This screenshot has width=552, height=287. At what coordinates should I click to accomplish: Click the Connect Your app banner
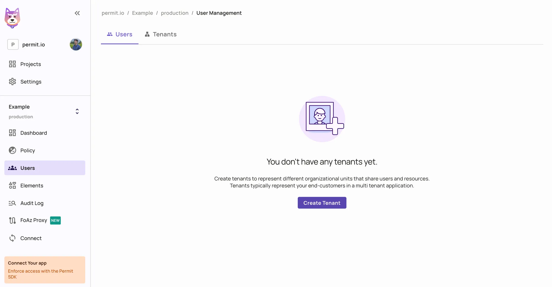click(x=45, y=270)
